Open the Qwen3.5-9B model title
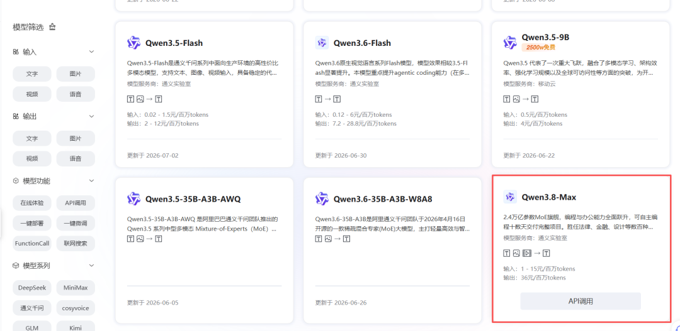 click(x=545, y=37)
